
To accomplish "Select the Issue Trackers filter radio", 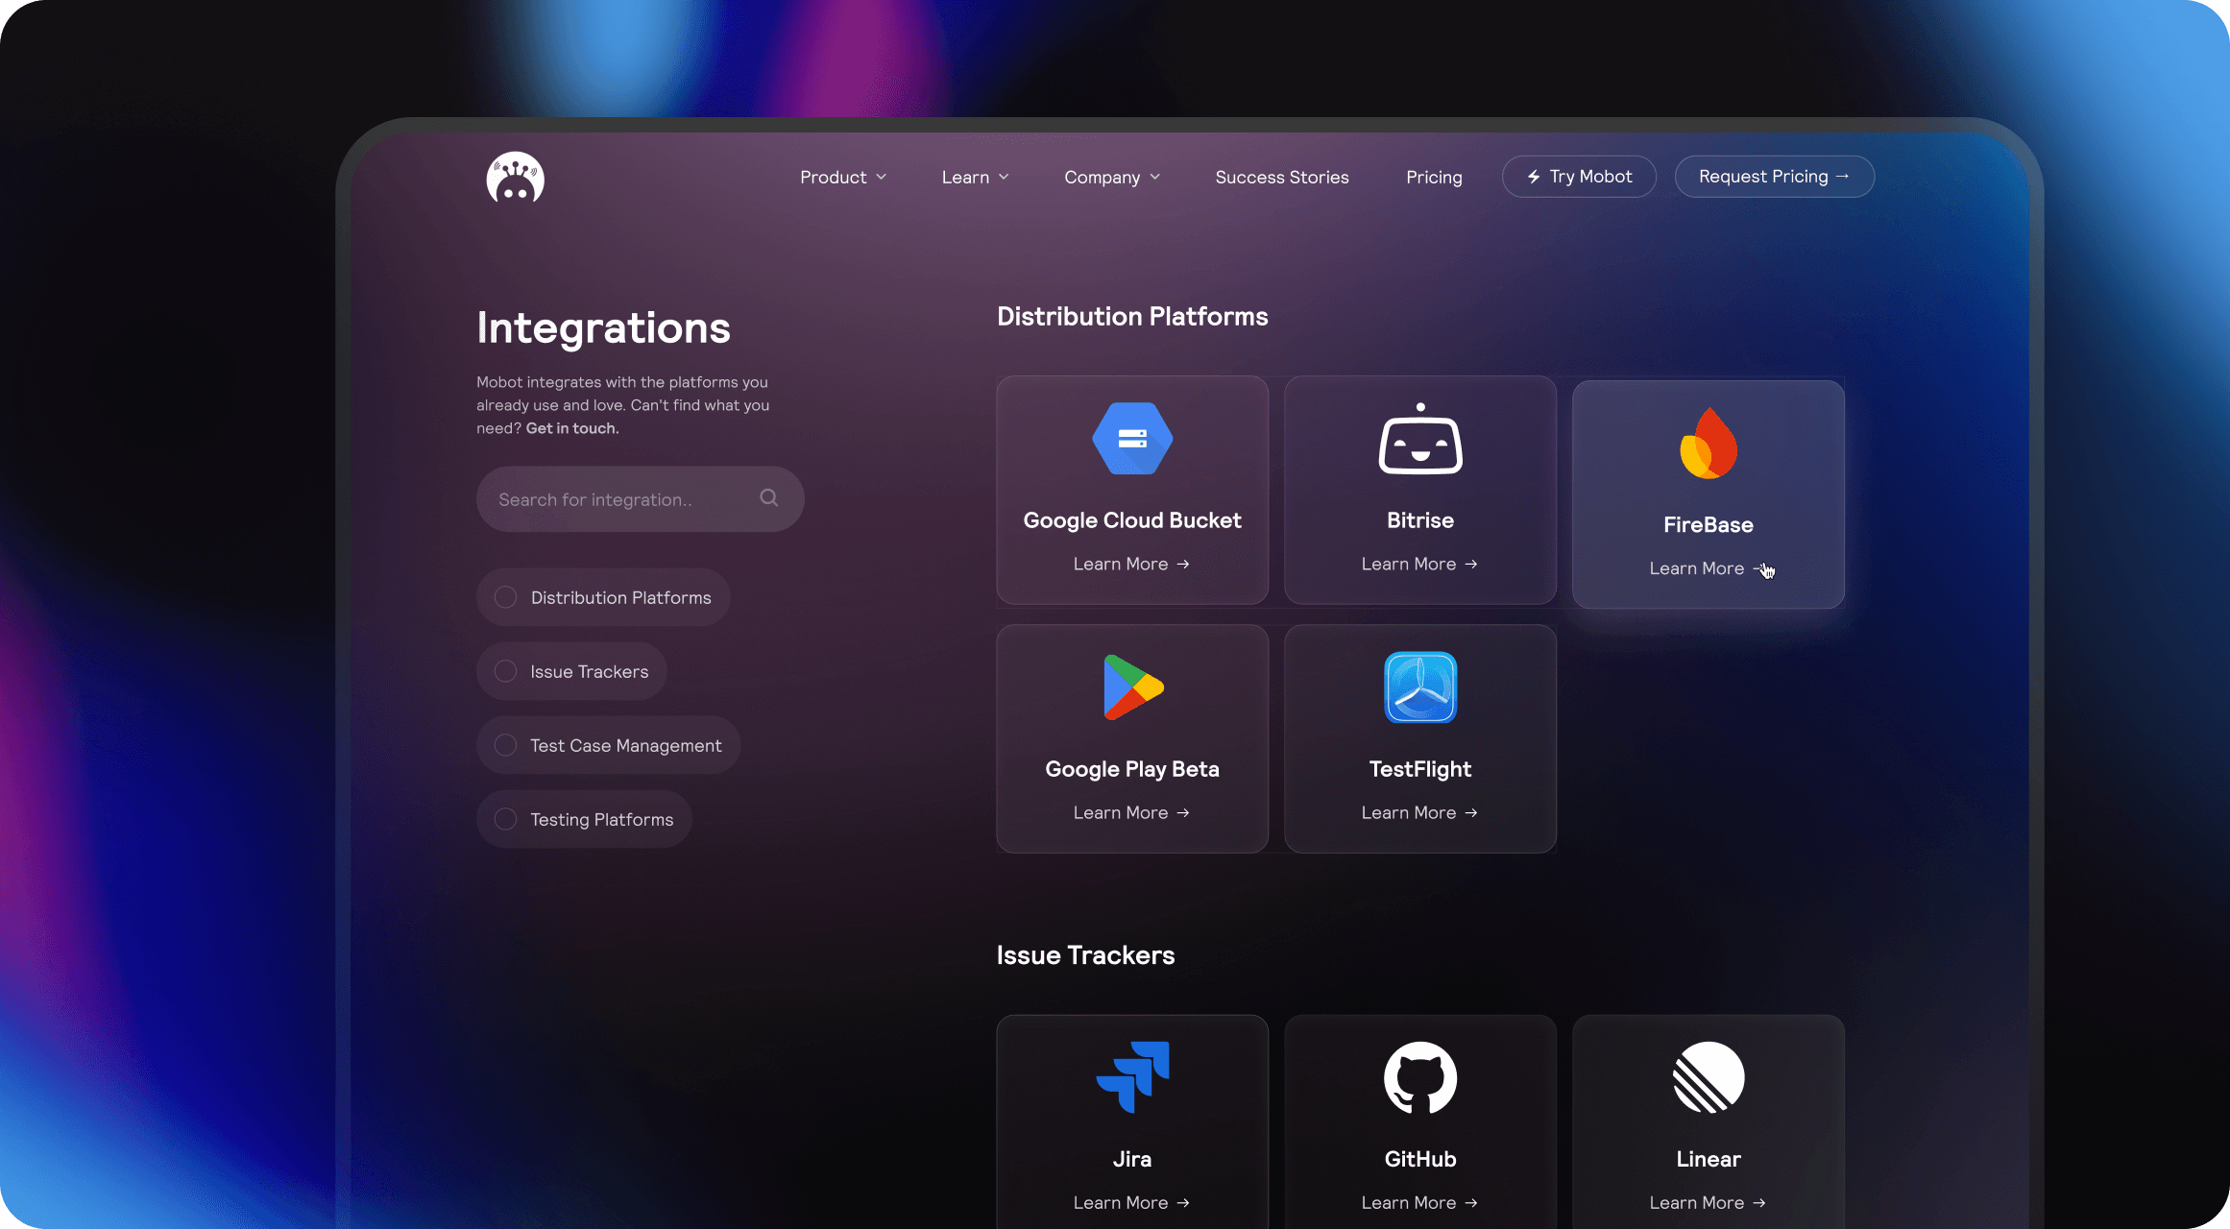I will tap(506, 671).
